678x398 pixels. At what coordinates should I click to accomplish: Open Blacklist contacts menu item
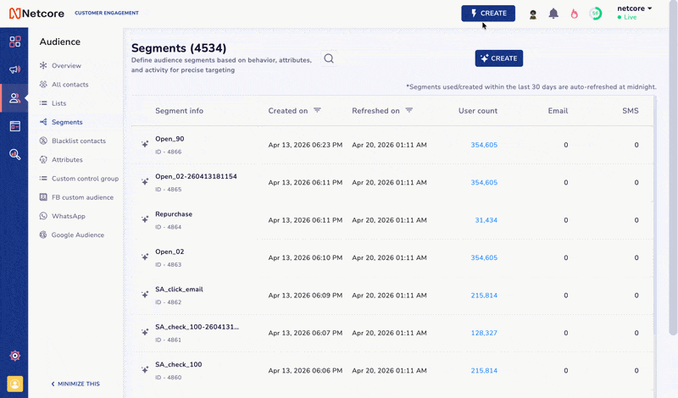tap(78, 141)
